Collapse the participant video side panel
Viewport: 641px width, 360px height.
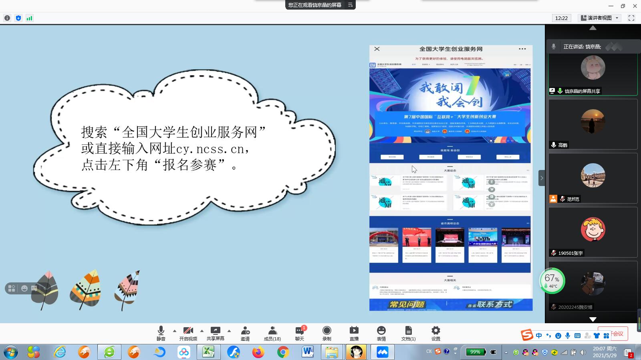pos(542,178)
